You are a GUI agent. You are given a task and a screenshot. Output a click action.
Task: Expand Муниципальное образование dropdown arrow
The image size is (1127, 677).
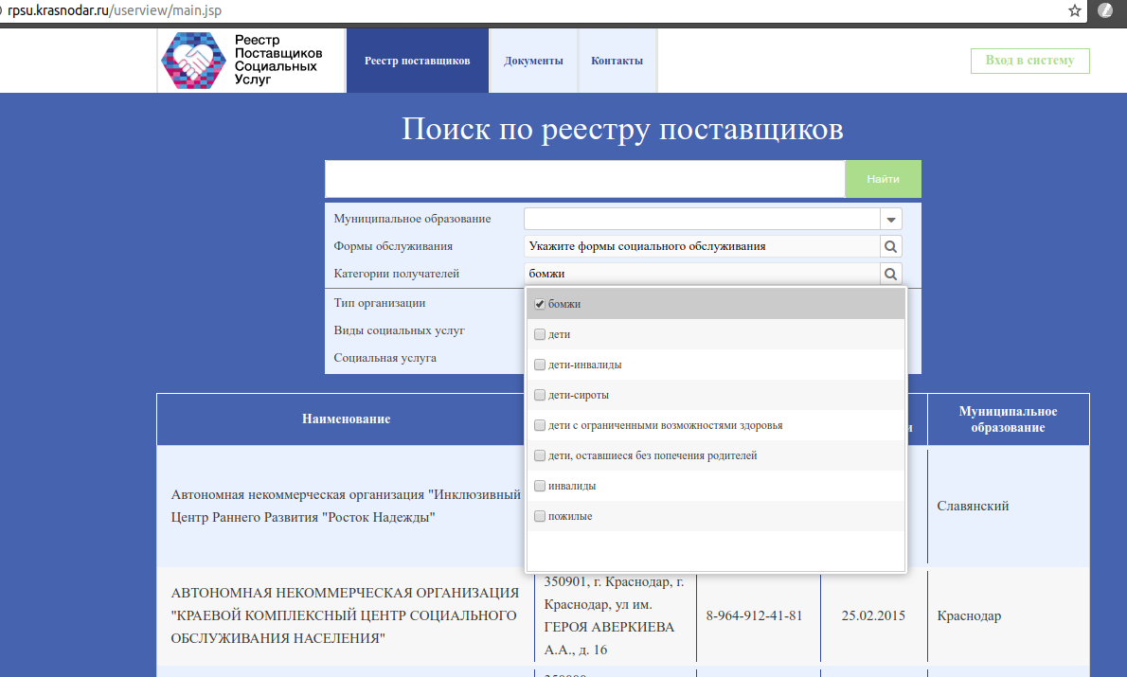[x=890, y=220]
